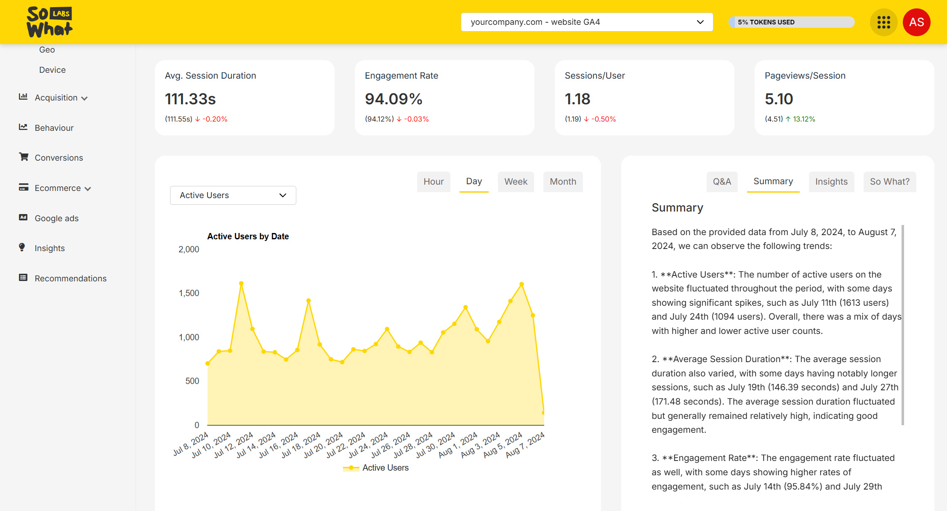Image resolution: width=947 pixels, height=511 pixels.
Task: Open Conversions section in sidebar
Action: tap(59, 158)
